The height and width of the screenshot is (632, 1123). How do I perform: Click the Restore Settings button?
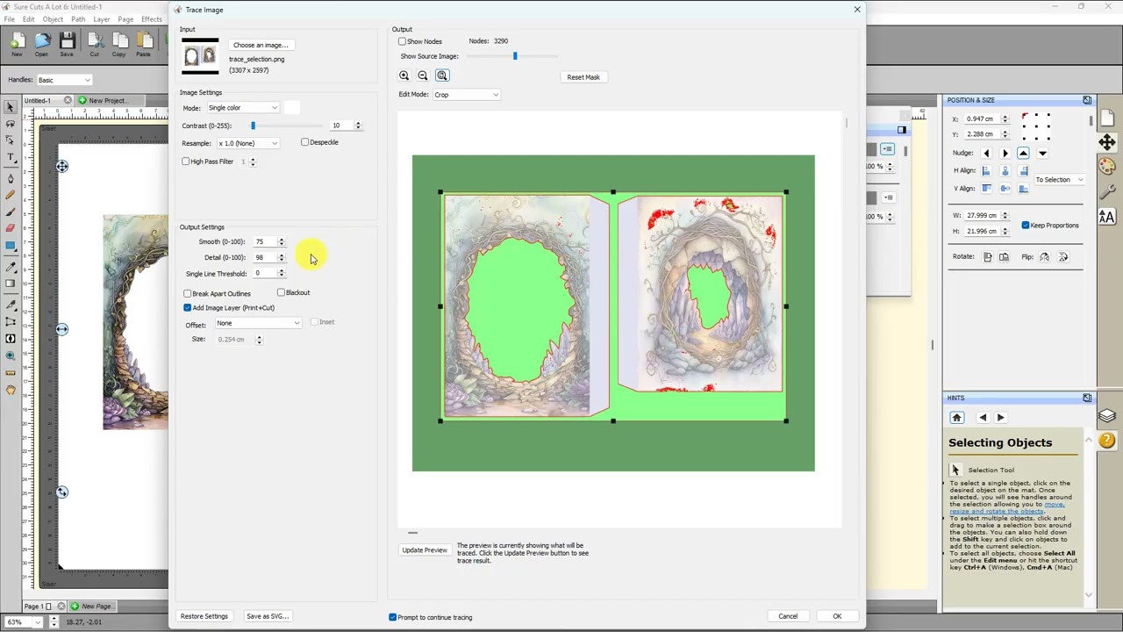(204, 616)
